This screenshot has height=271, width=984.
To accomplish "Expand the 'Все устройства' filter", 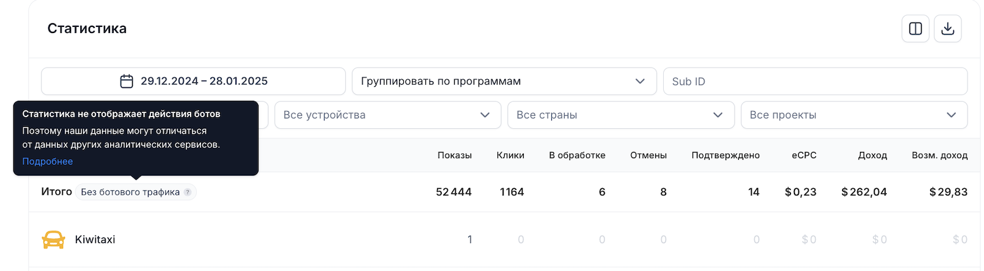I will (x=387, y=115).
